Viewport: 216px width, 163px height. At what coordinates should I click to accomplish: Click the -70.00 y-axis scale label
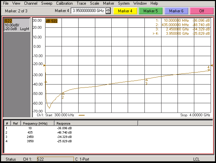tap(37, 111)
